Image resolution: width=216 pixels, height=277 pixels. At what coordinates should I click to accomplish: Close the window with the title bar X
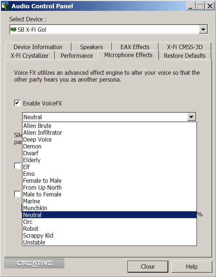tap(210, 6)
